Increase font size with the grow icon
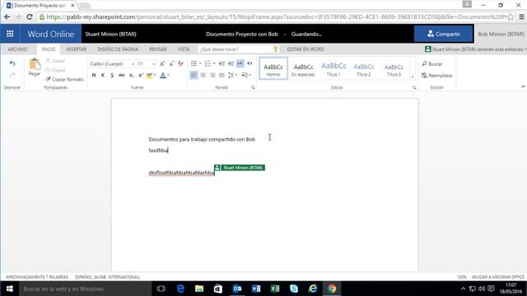Viewport: 527px width, 296px height. point(162,63)
